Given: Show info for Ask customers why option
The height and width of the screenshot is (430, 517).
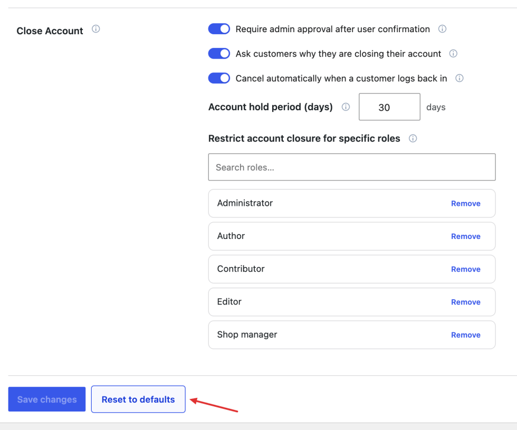Looking at the screenshot, I should pos(453,53).
